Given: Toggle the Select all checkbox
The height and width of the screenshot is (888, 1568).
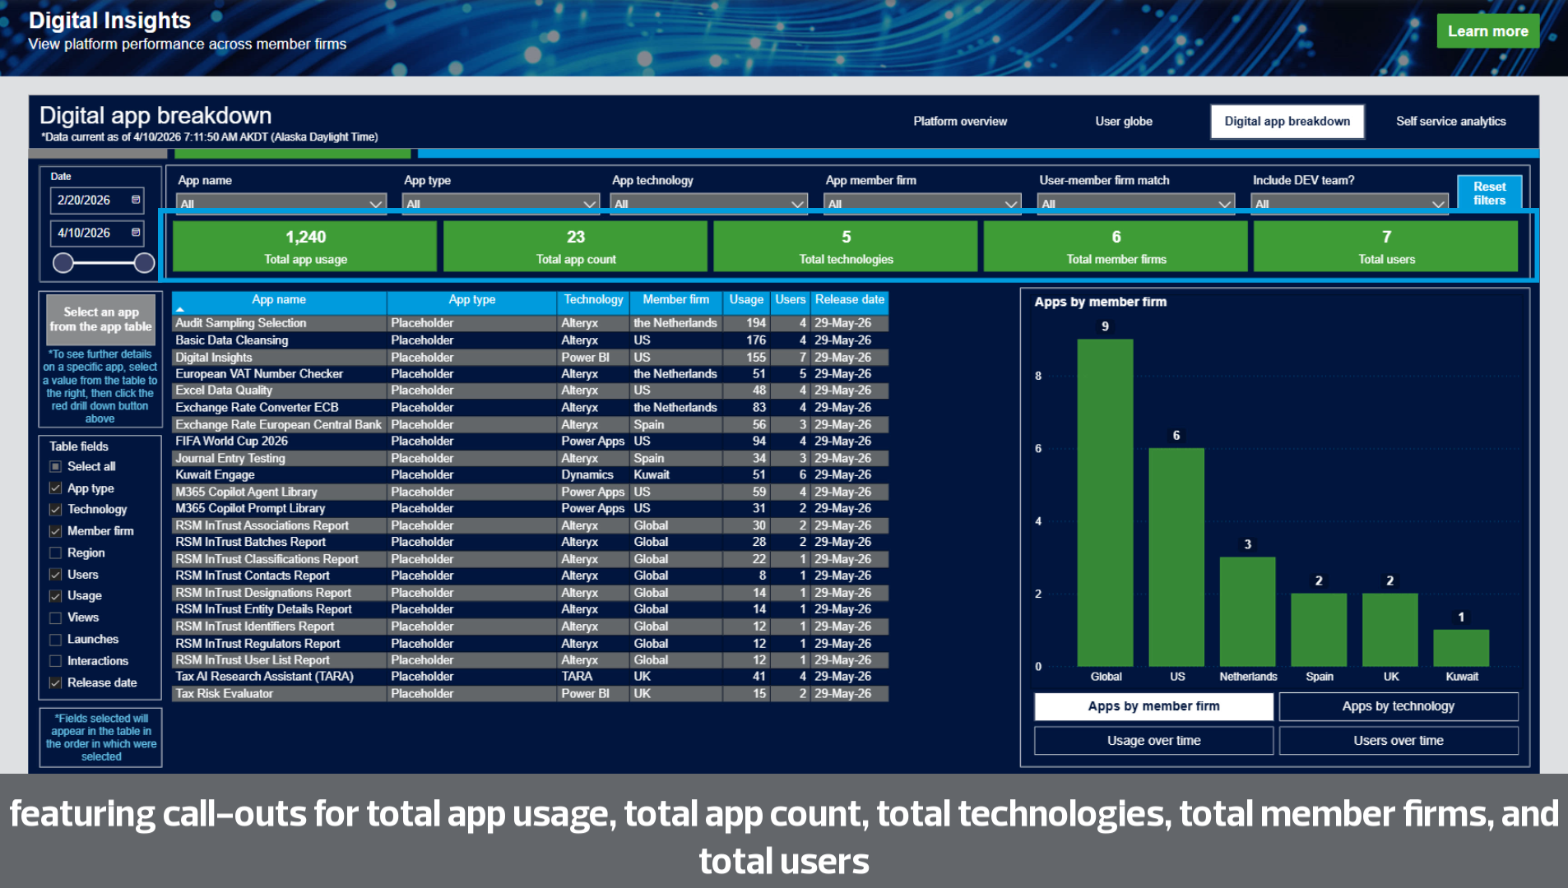Looking at the screenshot, I should [x=55, y=466].
